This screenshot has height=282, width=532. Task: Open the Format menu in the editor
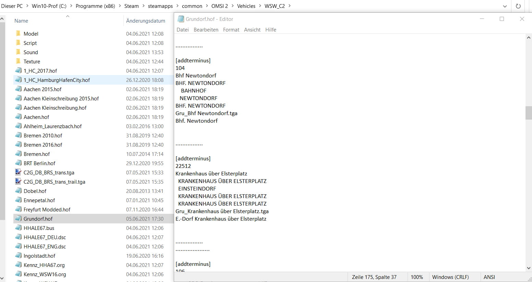pyautogui.click(x=231, y=30)
